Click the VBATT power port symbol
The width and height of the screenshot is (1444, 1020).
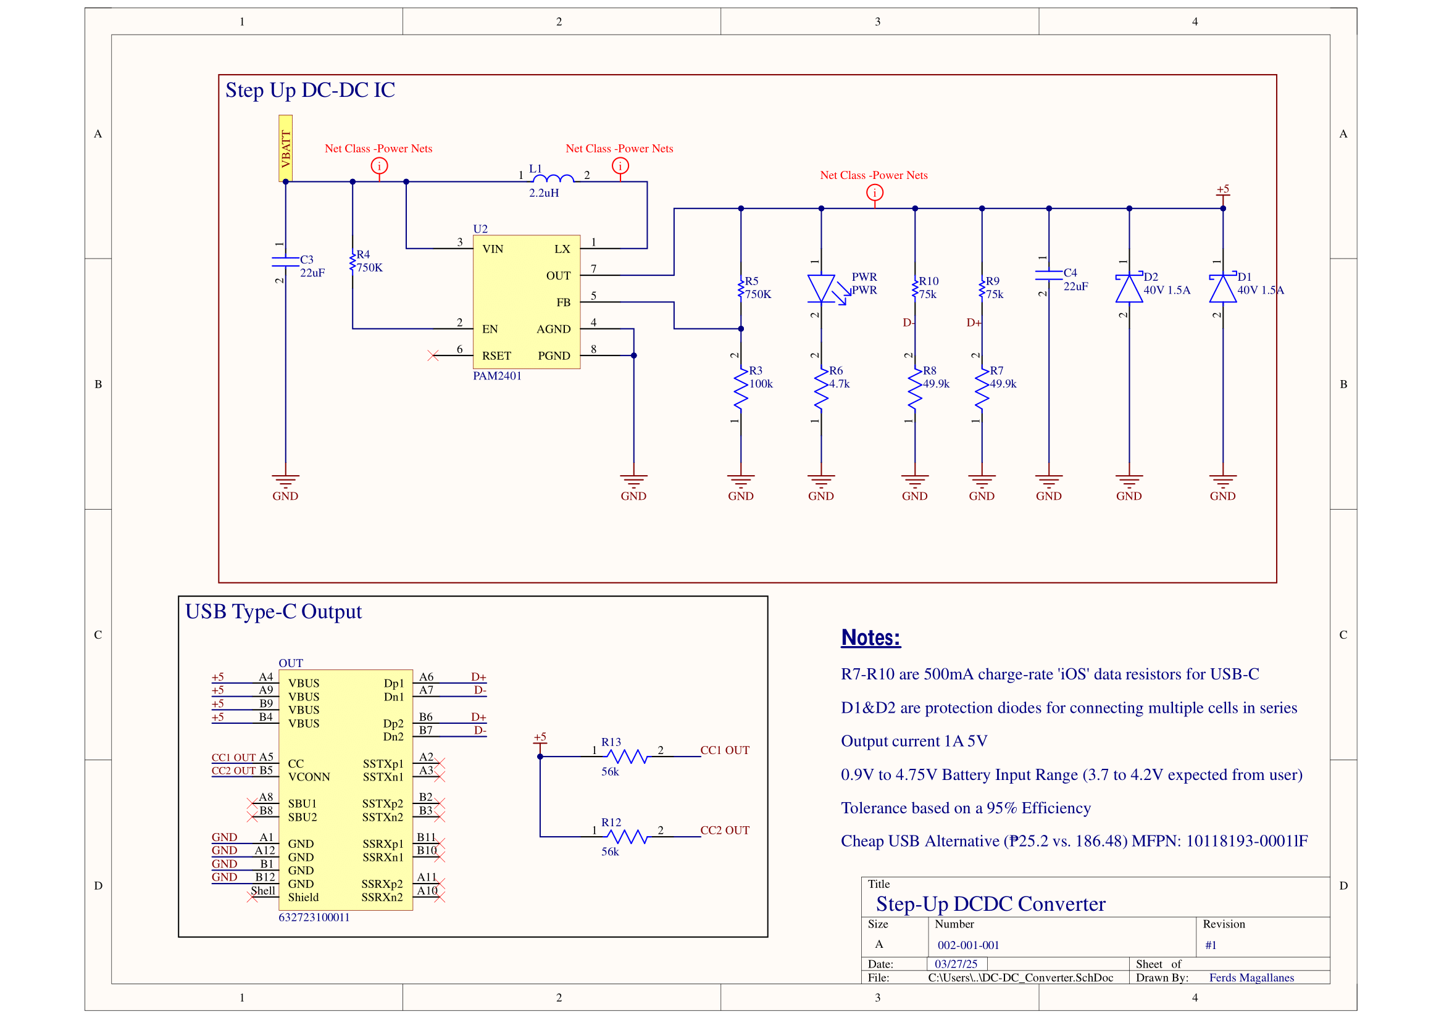(x=286, y=148)
